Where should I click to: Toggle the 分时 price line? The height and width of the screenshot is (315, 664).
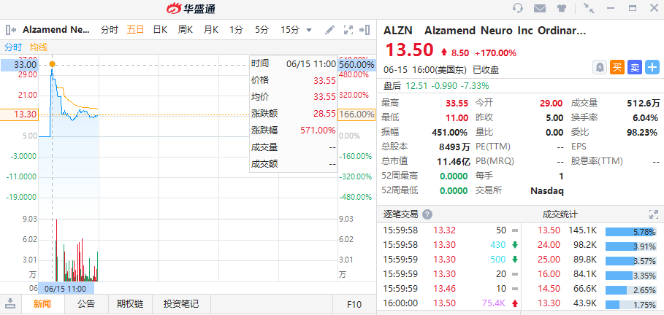[13, 47]
